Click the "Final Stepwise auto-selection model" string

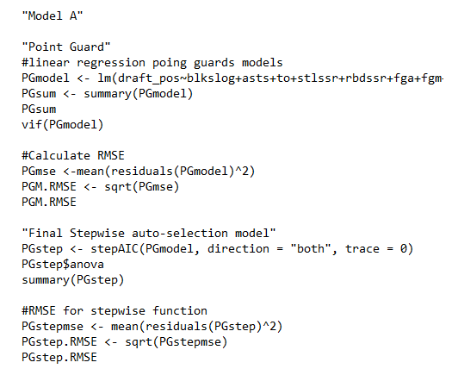click(x=149, y=233)
